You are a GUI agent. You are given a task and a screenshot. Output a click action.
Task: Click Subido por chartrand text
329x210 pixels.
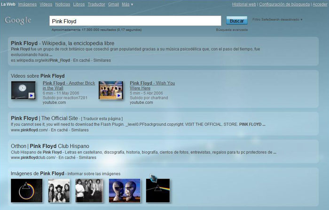(149, 98)
